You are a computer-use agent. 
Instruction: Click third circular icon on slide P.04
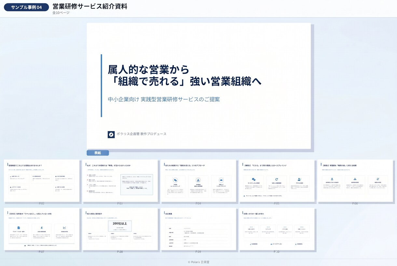click(x=221, y=180)
